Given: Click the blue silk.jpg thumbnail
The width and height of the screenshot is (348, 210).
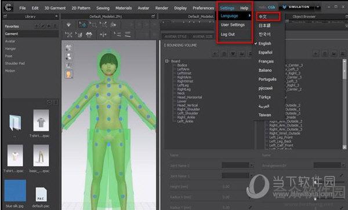Looking at the screenshot, I should coord(15,191).
